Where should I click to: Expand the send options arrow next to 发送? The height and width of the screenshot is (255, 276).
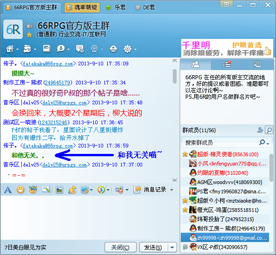click(x=172, y=247)
